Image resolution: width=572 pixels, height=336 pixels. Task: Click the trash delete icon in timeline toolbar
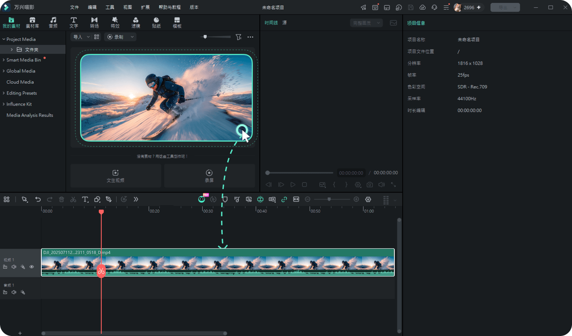coord(61,199)
